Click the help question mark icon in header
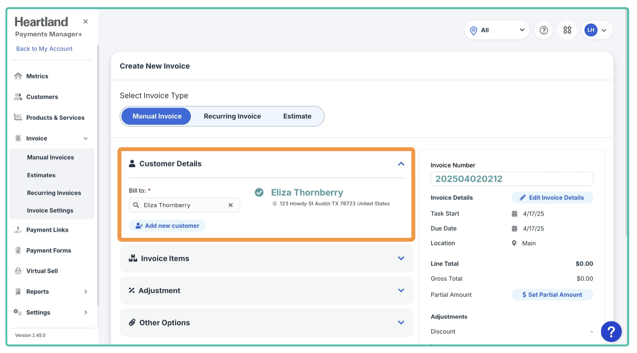The height and width of the screenshot is (353, 637). tap(543, 30)
